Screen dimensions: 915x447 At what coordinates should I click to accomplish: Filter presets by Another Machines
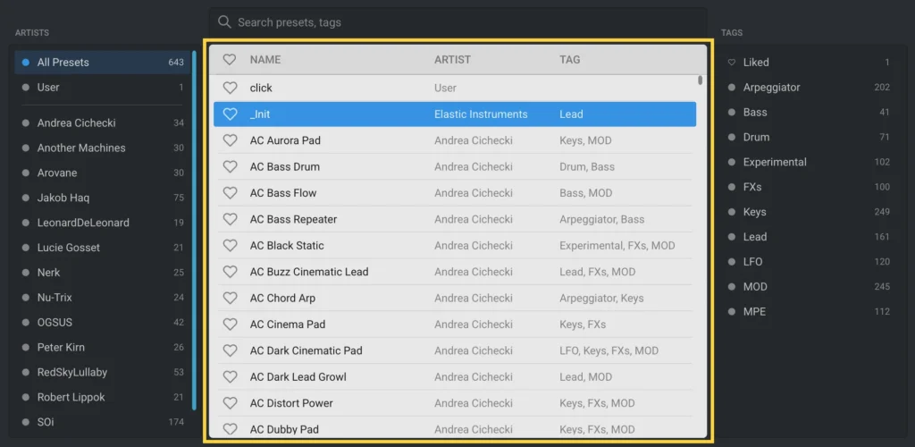[102, 148]
